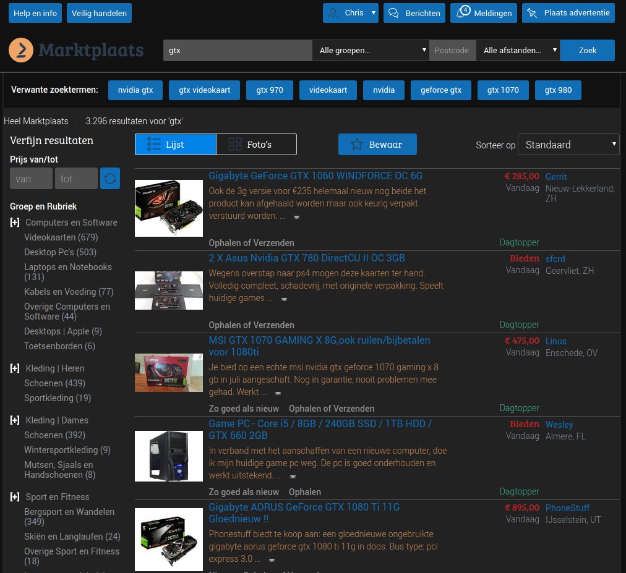The image size is (626, 573).
Task: Click the Heel Marktplaats breadcrumb
Action: [35, 121]
